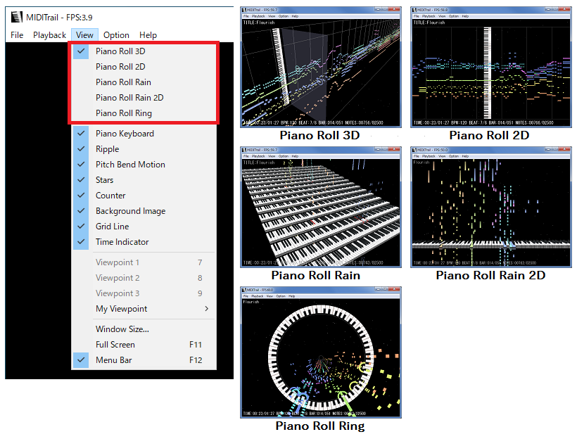Disable Background Image option
Image resolution: width=577 pixels, height=439 pixels.
tap(144, 211)
